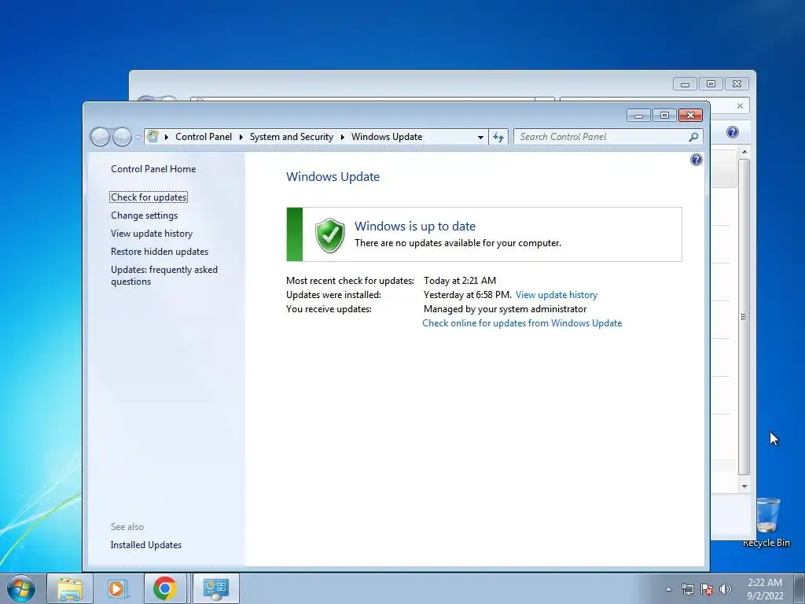Select the Recycle Bin desktop icon
The image size is (805, 604).
766,522
